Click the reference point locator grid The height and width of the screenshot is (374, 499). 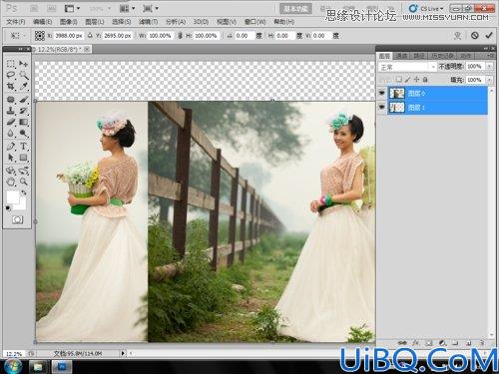point(40,36)
